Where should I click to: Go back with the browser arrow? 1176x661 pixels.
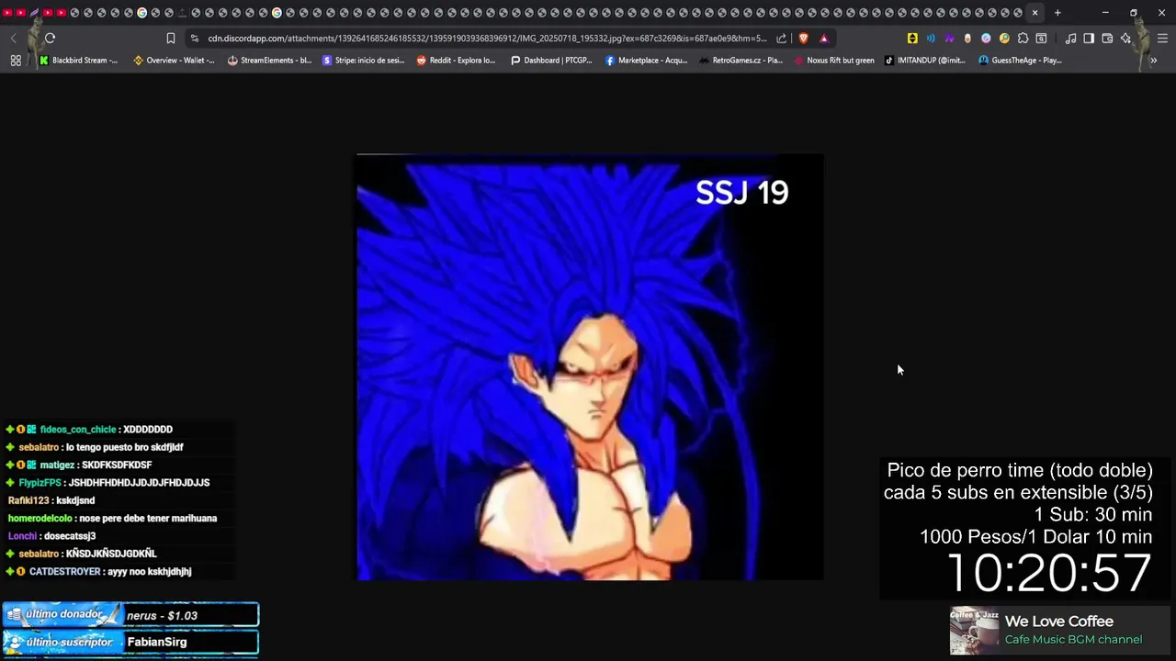pyautogui.click(x=13, y=39)
